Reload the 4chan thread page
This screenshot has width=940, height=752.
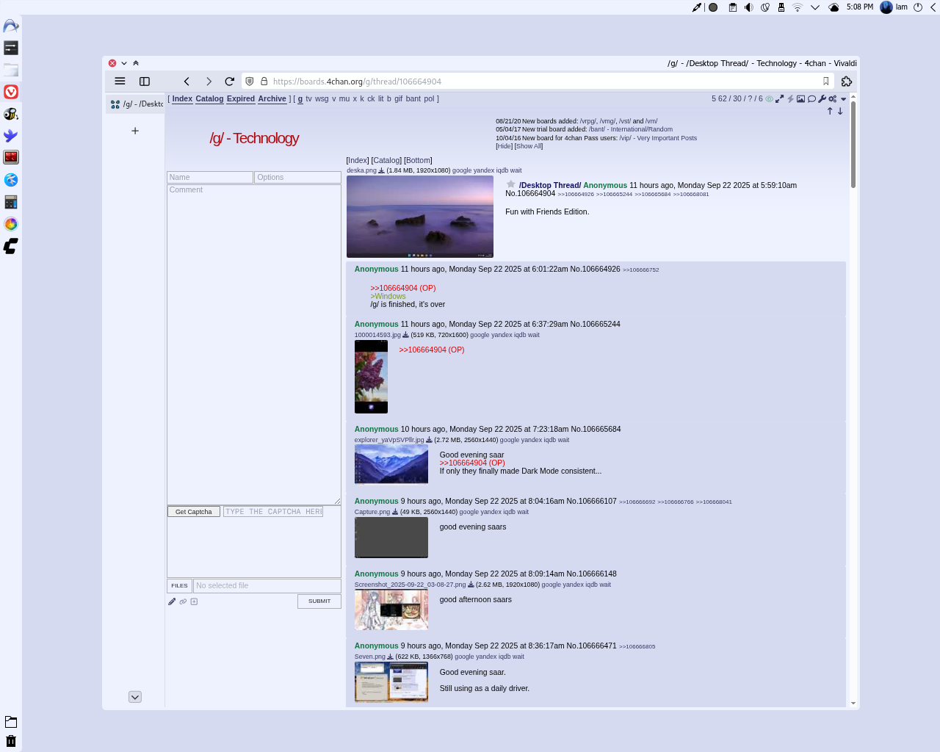(x=230, y=82)
